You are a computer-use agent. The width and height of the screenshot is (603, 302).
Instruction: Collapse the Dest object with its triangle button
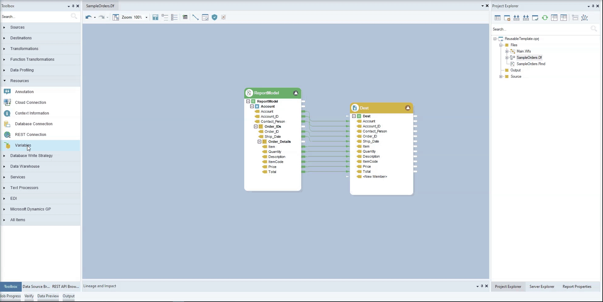click(x=408, y=108)
